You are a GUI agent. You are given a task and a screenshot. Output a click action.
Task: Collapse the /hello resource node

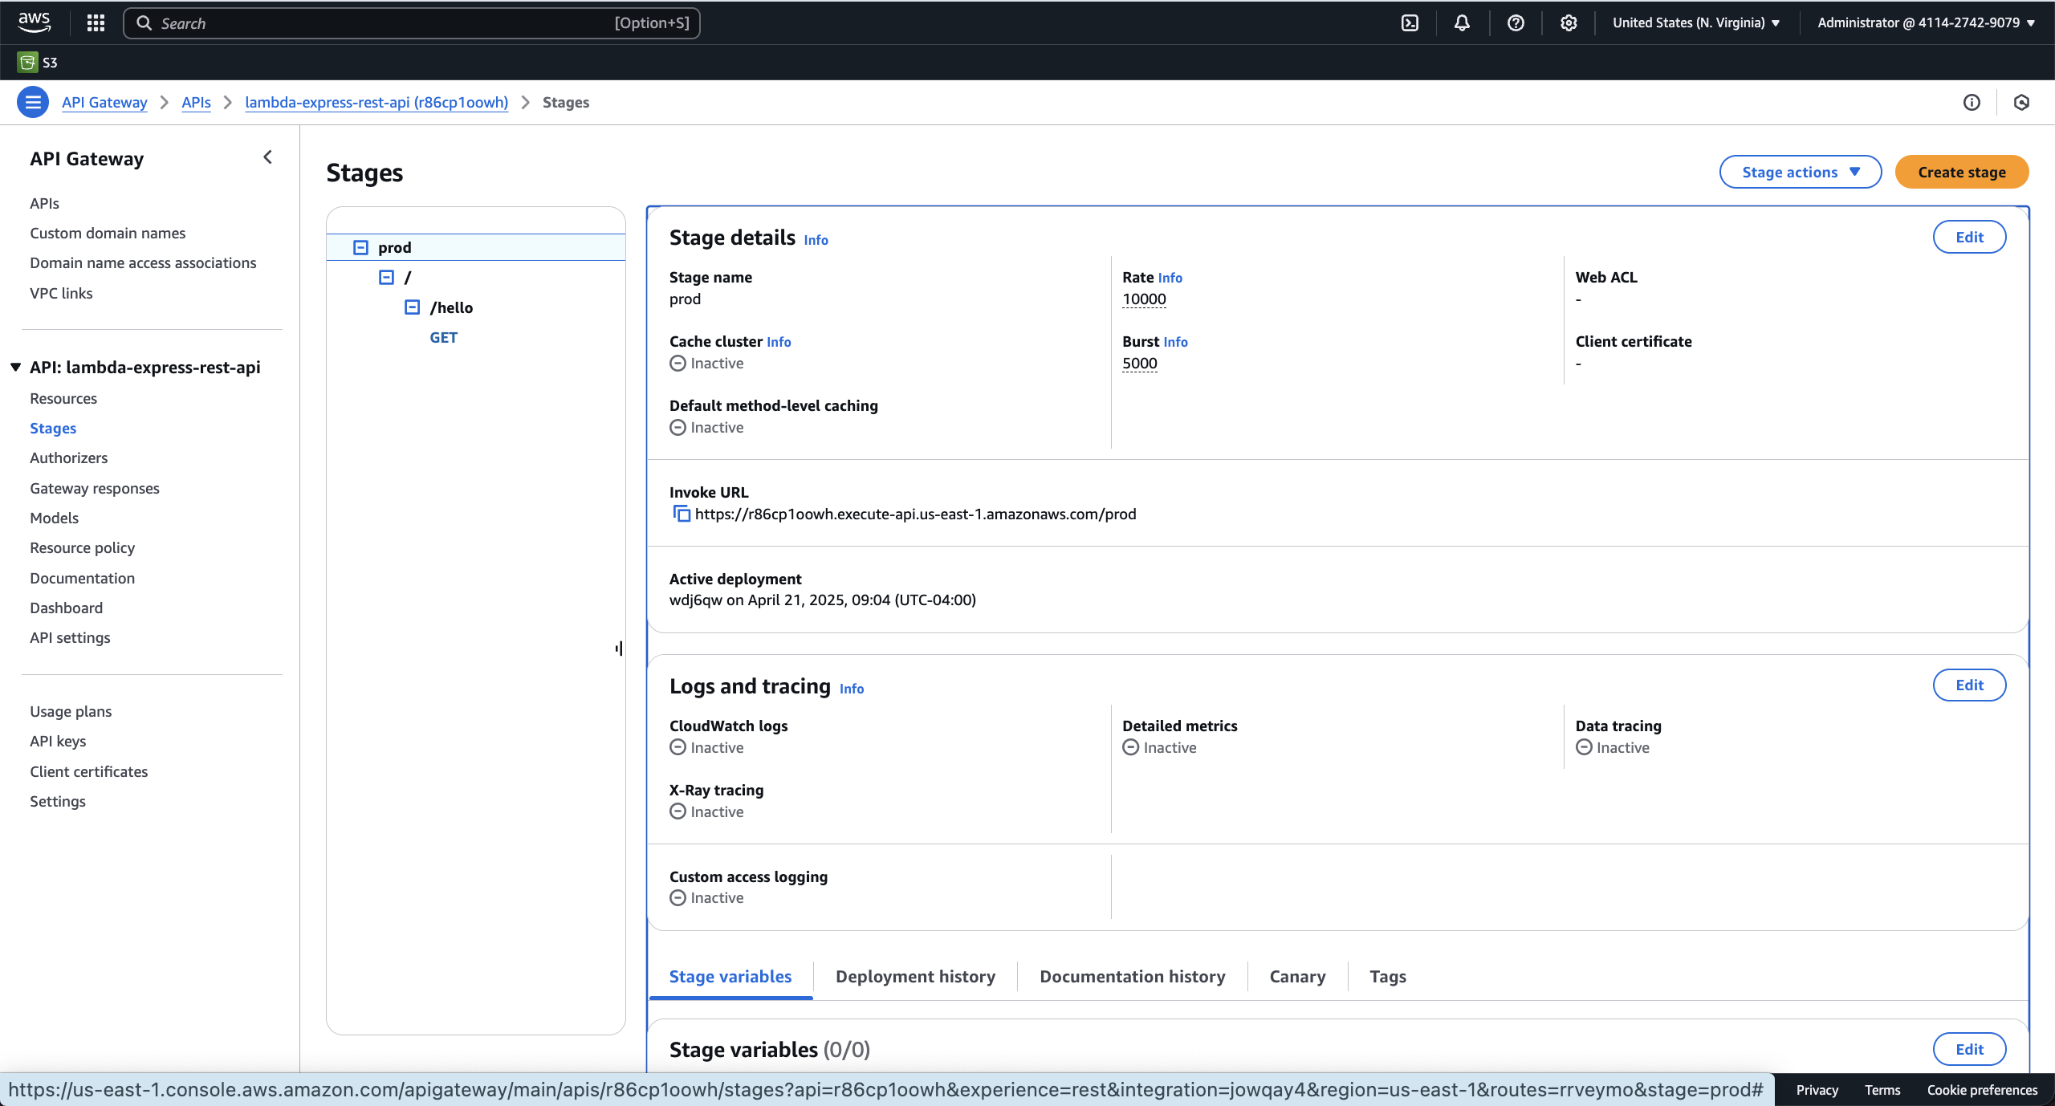413,307
